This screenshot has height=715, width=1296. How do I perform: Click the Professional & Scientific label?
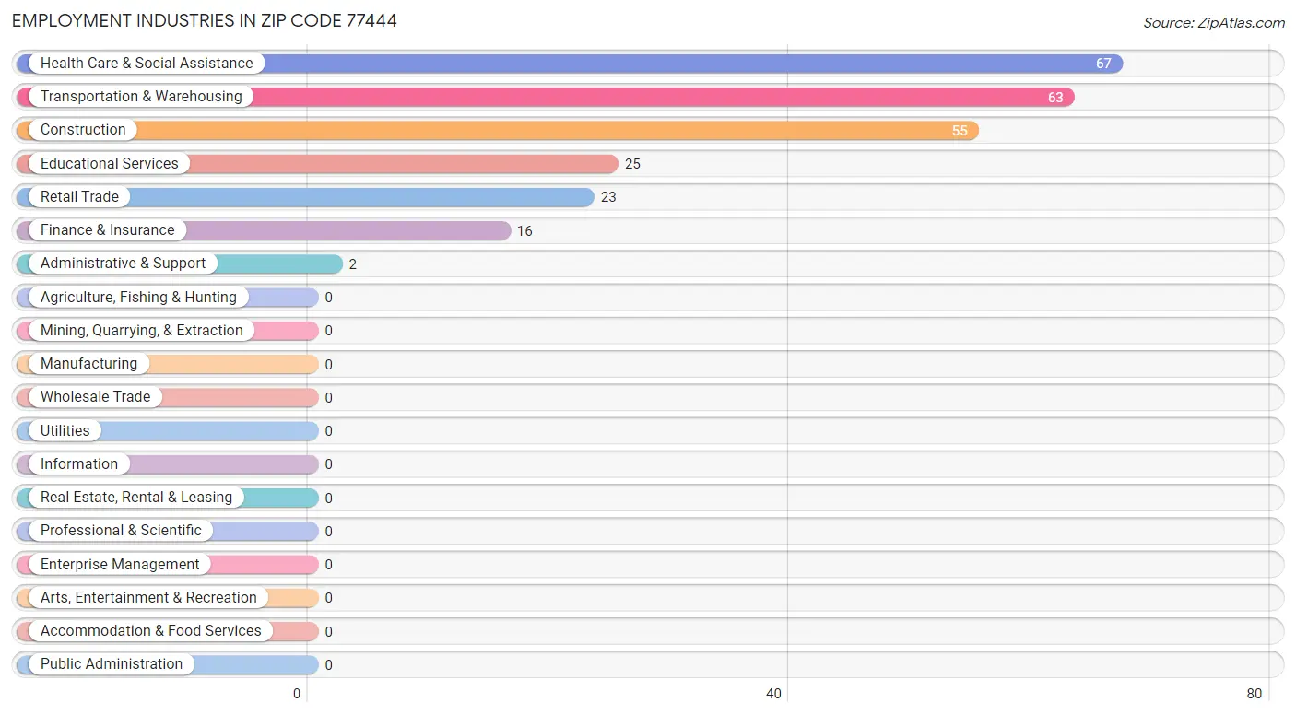[x=121, y=530]
